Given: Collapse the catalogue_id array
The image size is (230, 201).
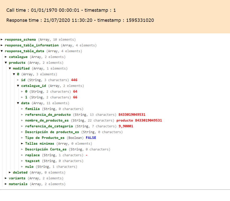Looking at the screenshot, I should [x=18, y=86].
